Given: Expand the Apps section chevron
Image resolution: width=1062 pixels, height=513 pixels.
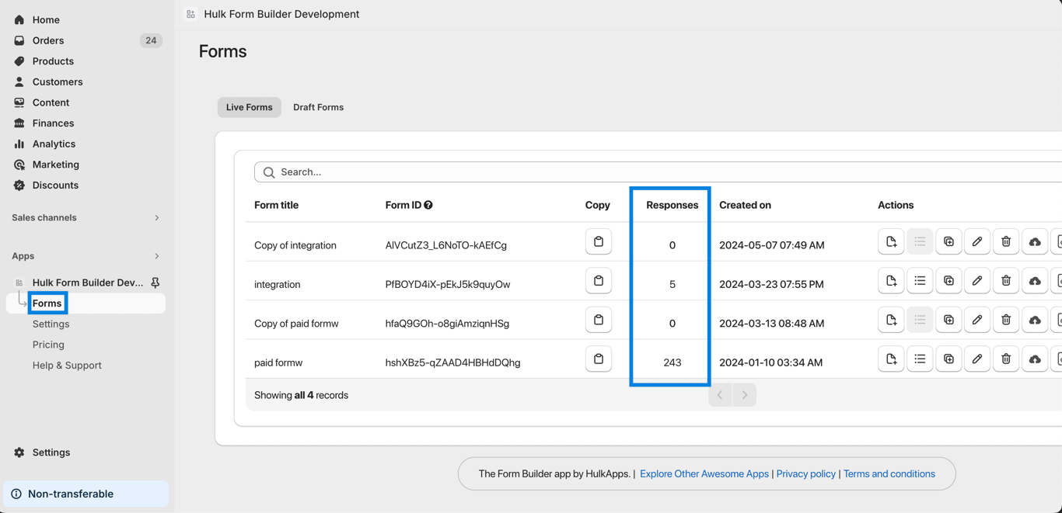Looking at the screenshot, I should [156, 256].
